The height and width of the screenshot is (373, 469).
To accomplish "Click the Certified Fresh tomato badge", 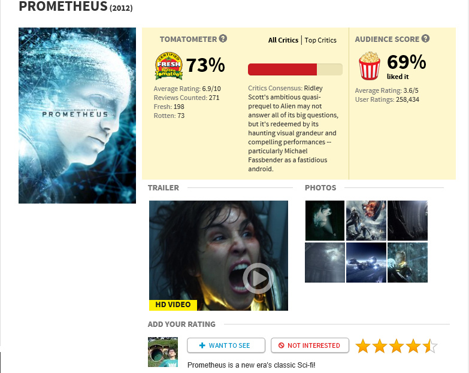I will [x=169, y=66].
